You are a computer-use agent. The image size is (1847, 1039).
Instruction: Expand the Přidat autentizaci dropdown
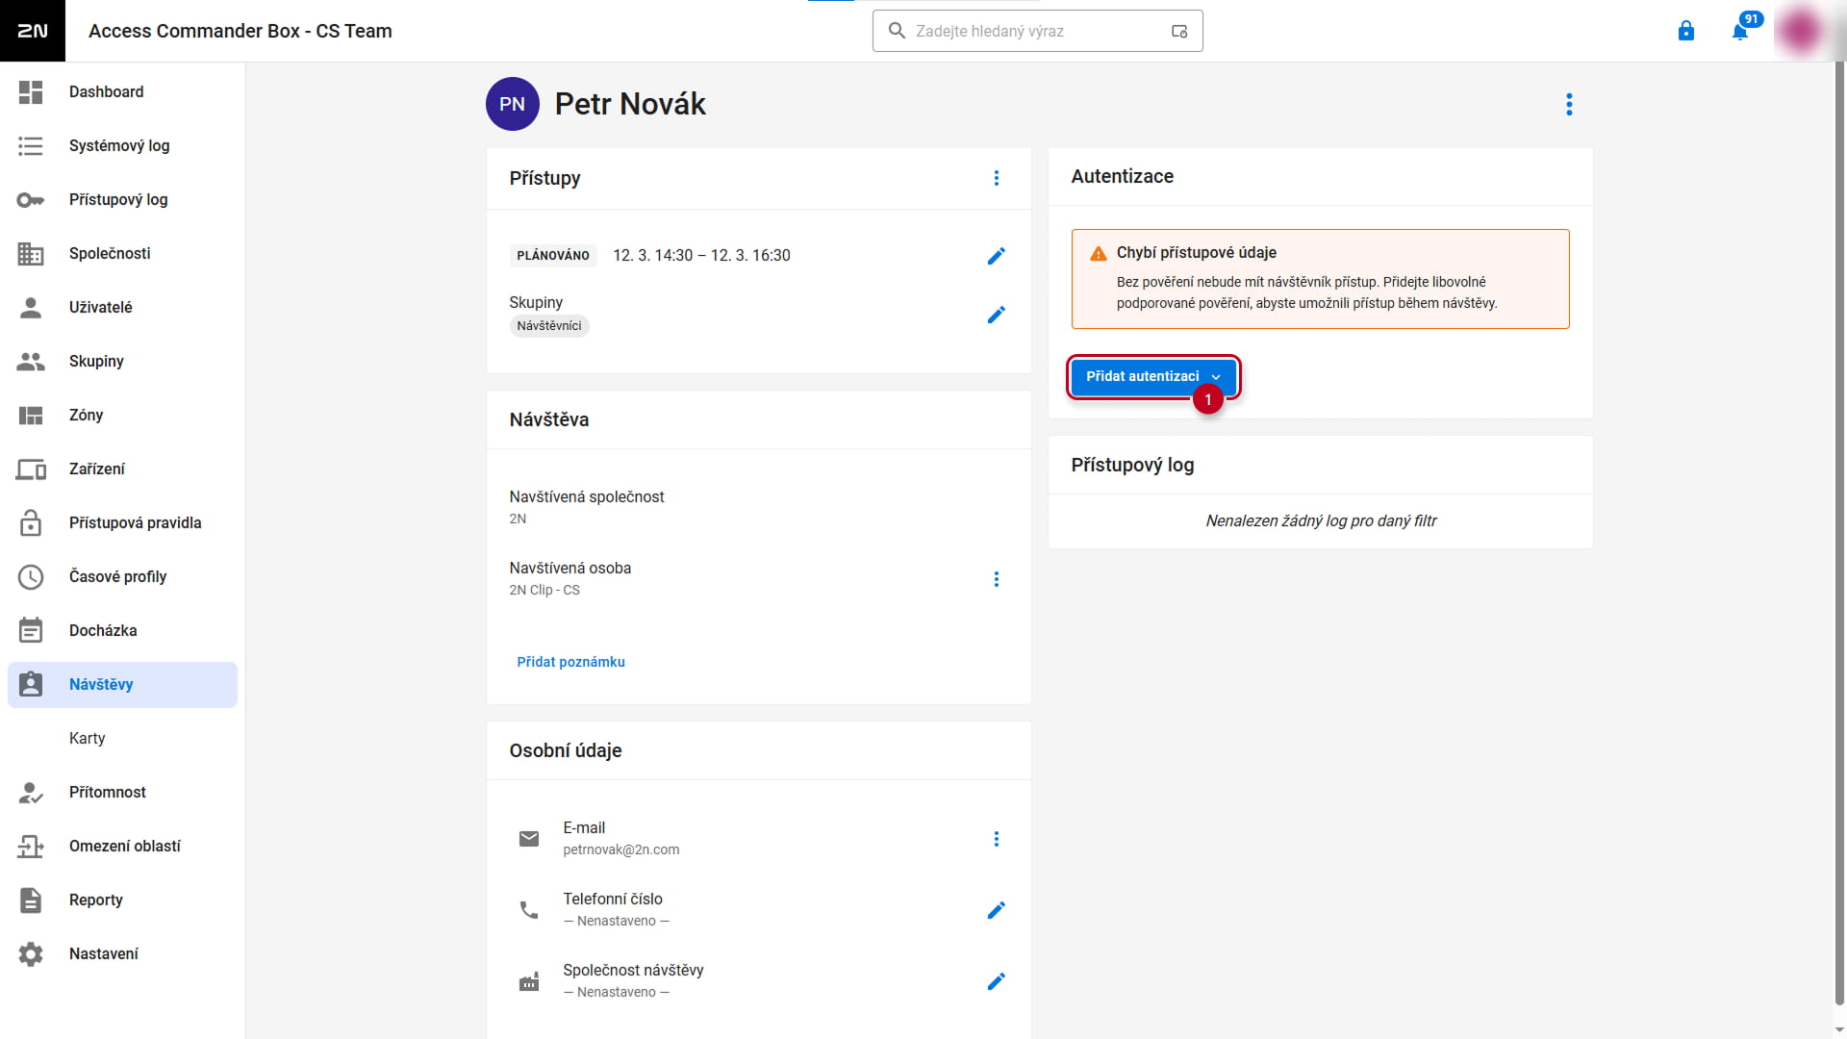pyautogui.click(x=1153, y=376)
